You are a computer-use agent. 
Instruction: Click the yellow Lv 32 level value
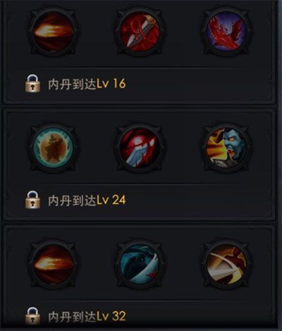click(x=111, y=316)
